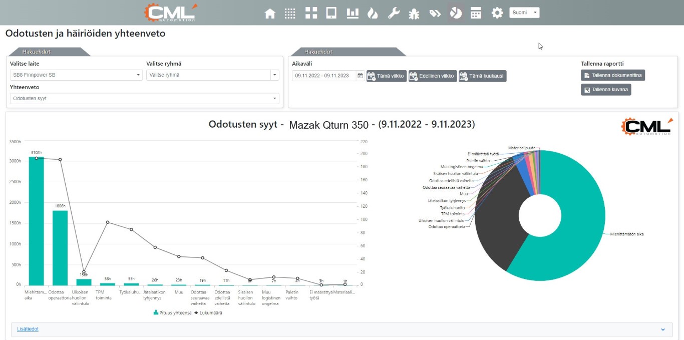Click the Tallenna dokumenttina button
Screen dimensions: 684x340
613,75
